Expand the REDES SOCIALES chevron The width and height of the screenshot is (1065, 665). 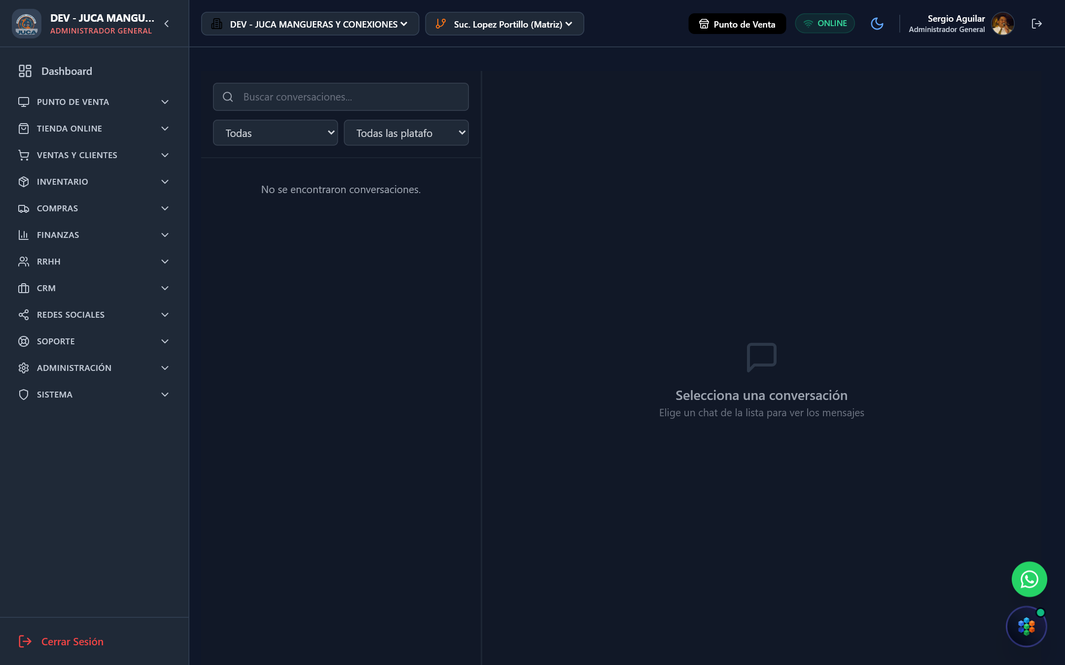[165, 315]
